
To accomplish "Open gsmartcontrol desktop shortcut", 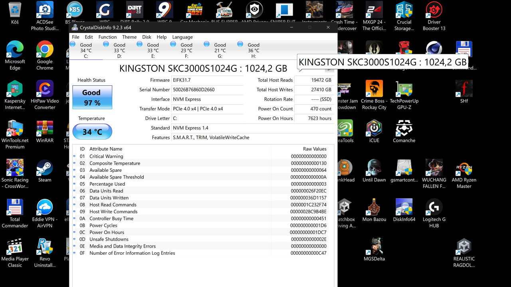I will pyautogui.click(x=404, y=171).
